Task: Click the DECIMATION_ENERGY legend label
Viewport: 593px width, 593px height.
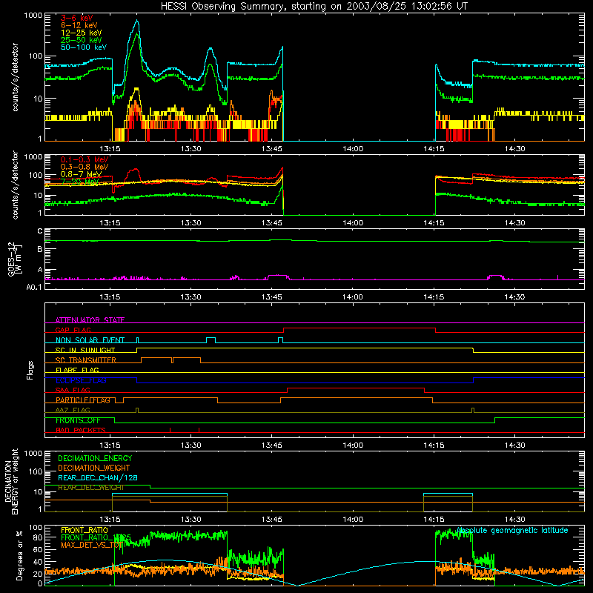Action: point(95,458)
